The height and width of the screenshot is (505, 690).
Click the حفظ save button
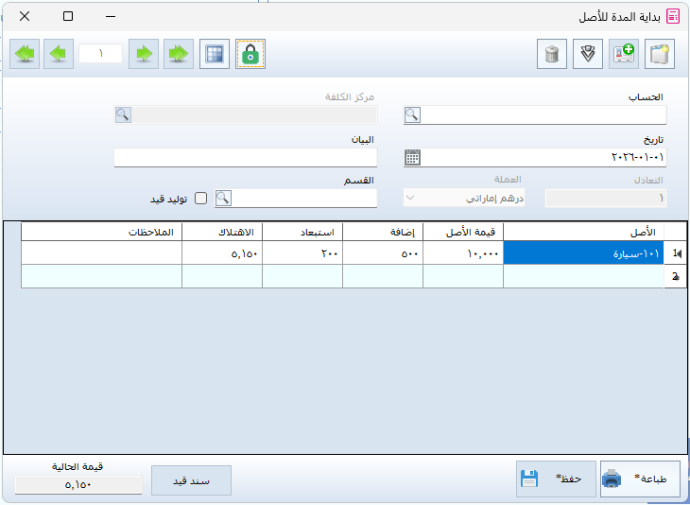click(x=556, y=479)
